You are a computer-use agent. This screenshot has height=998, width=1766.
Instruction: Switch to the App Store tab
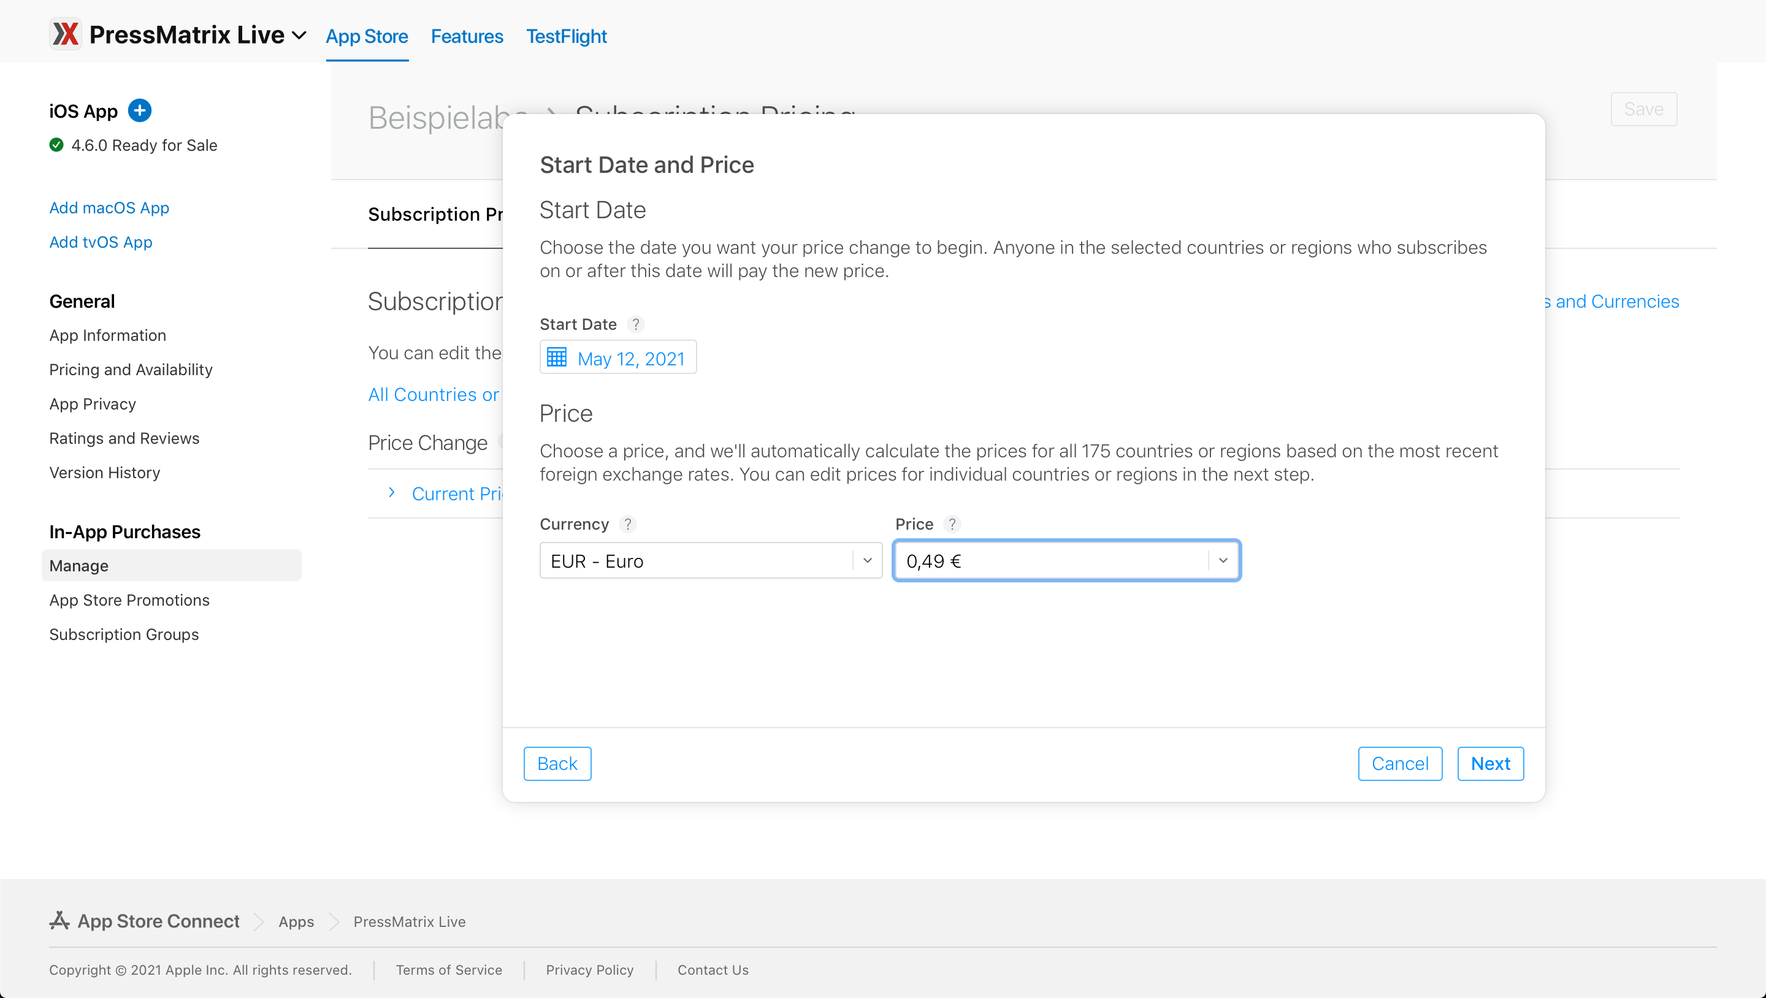tap(367, 36)
